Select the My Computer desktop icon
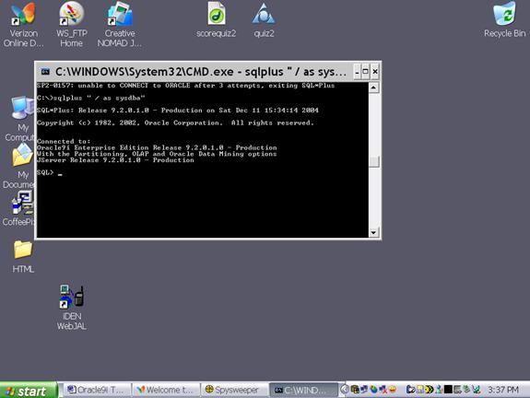Image resolution: width=530 pixels, height=398 pixels. [20, 118]
